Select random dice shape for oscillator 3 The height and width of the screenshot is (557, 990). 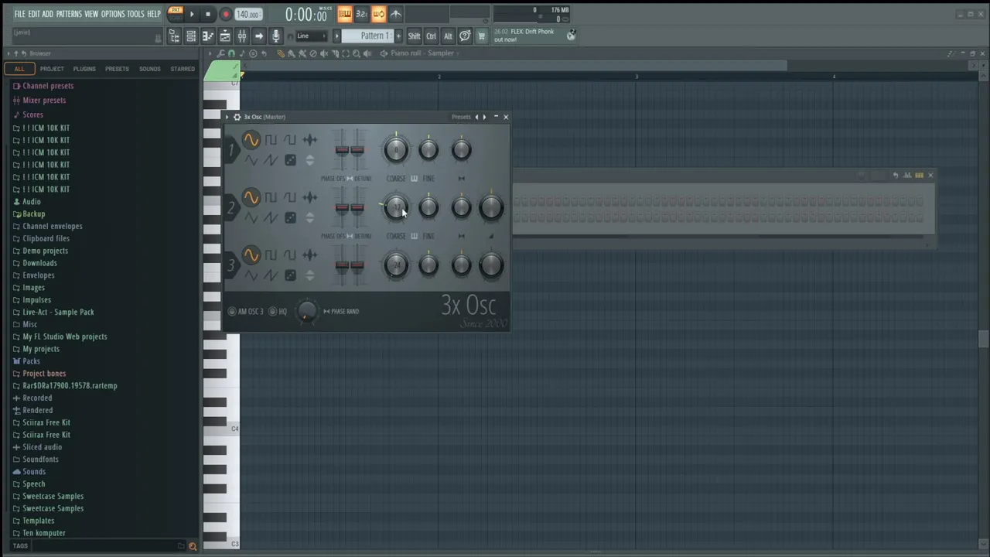coord(290,275)
